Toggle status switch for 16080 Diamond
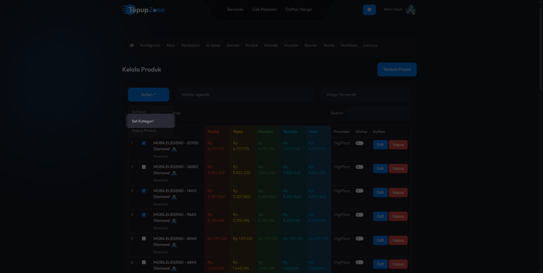 pos(360,167)
